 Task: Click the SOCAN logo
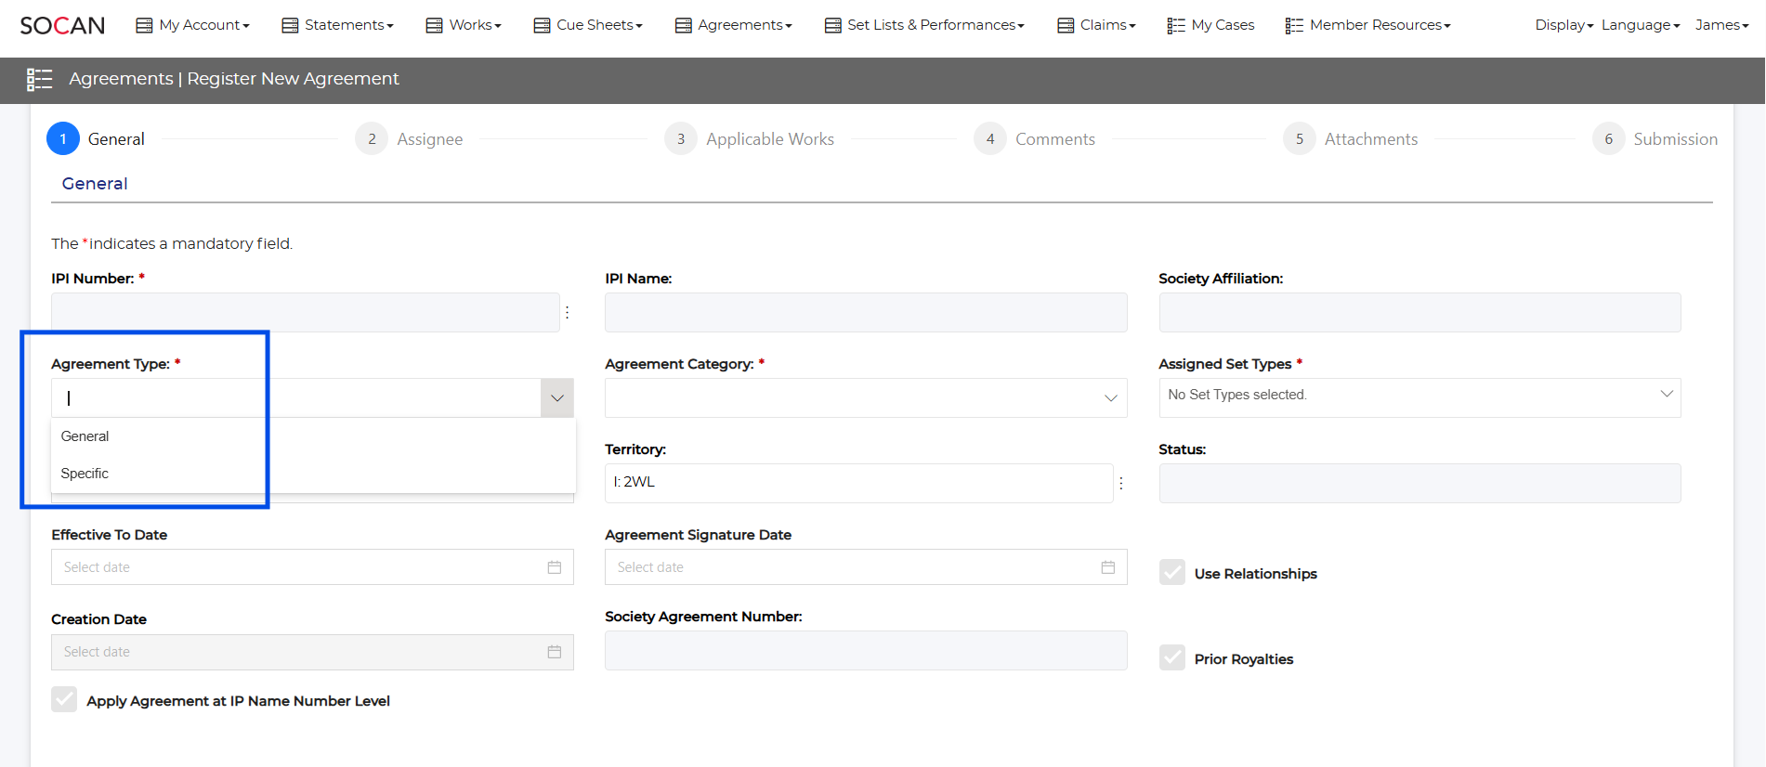coord(62,25)
